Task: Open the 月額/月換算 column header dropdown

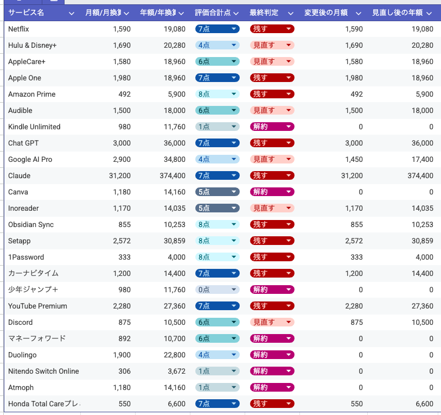Action: click(126, 13)
